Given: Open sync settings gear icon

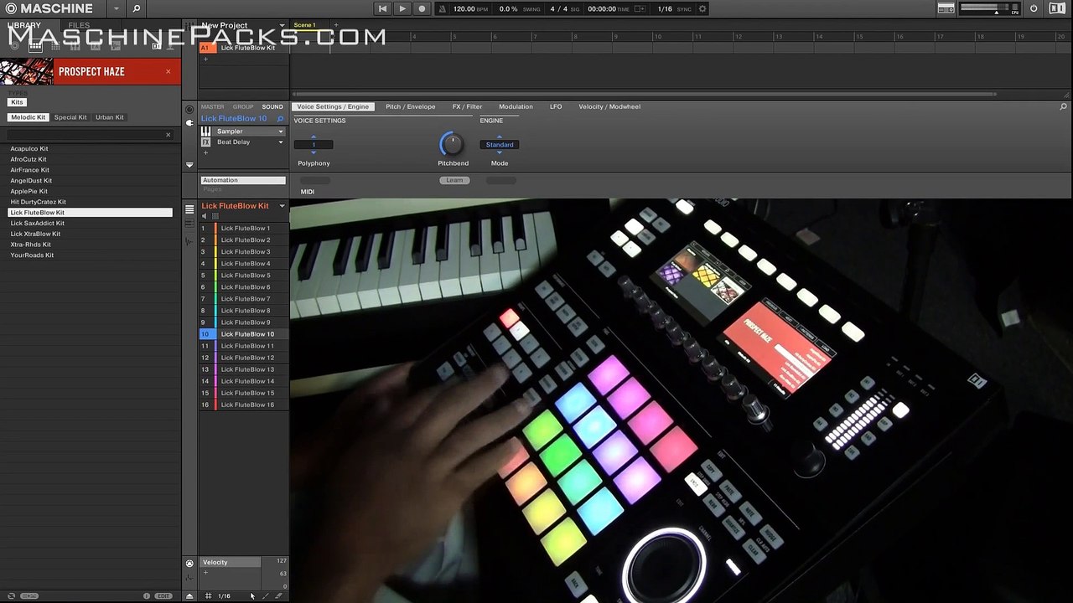Looking at the screenshot, I should 702,8.
